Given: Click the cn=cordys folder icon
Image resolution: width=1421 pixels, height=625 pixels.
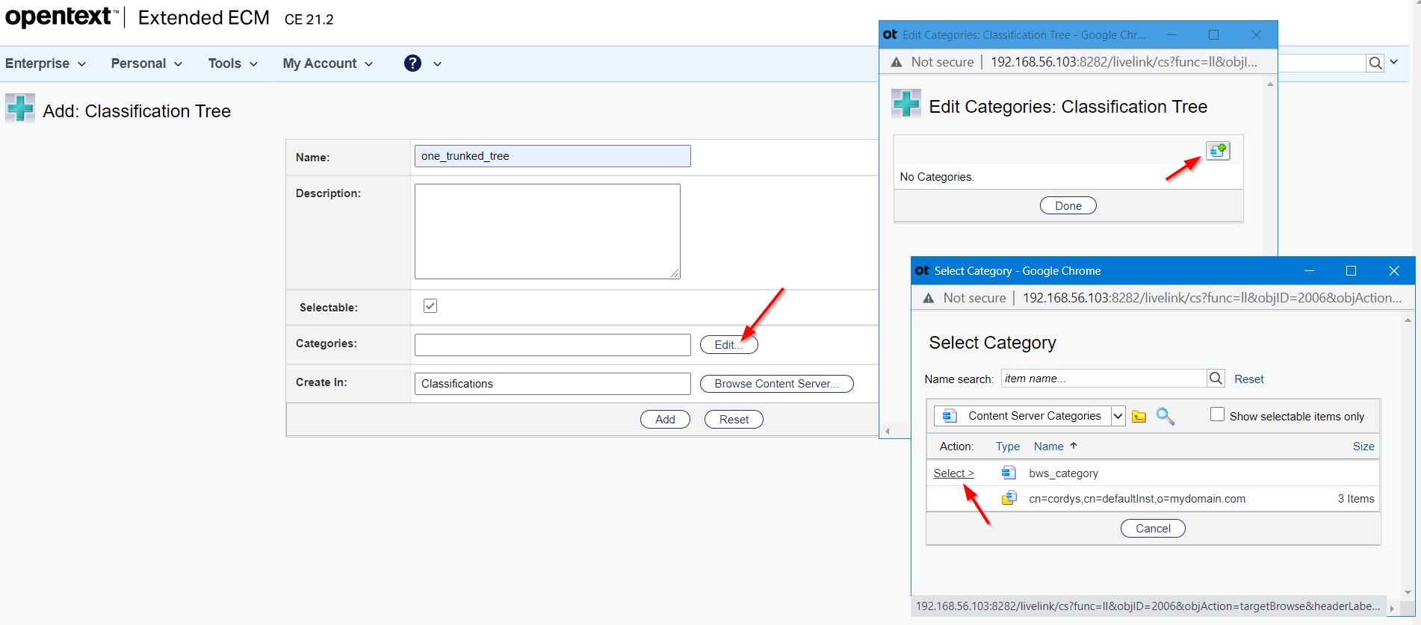Looking at the screenshot, I should click(1009, 498).
